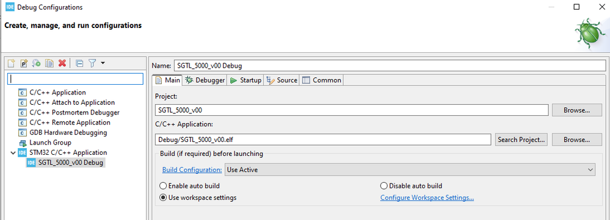Open Configure Workspace Settings link
The height and width of the screenshot is (220, 610).
click(x=427, y=197)
